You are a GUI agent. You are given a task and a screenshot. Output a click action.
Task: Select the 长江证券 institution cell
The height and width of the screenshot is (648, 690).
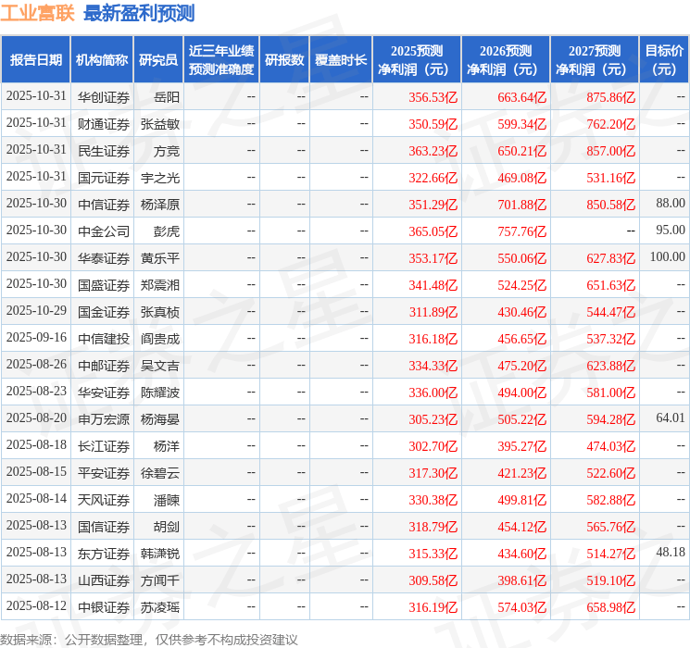(x=104, y=446)
